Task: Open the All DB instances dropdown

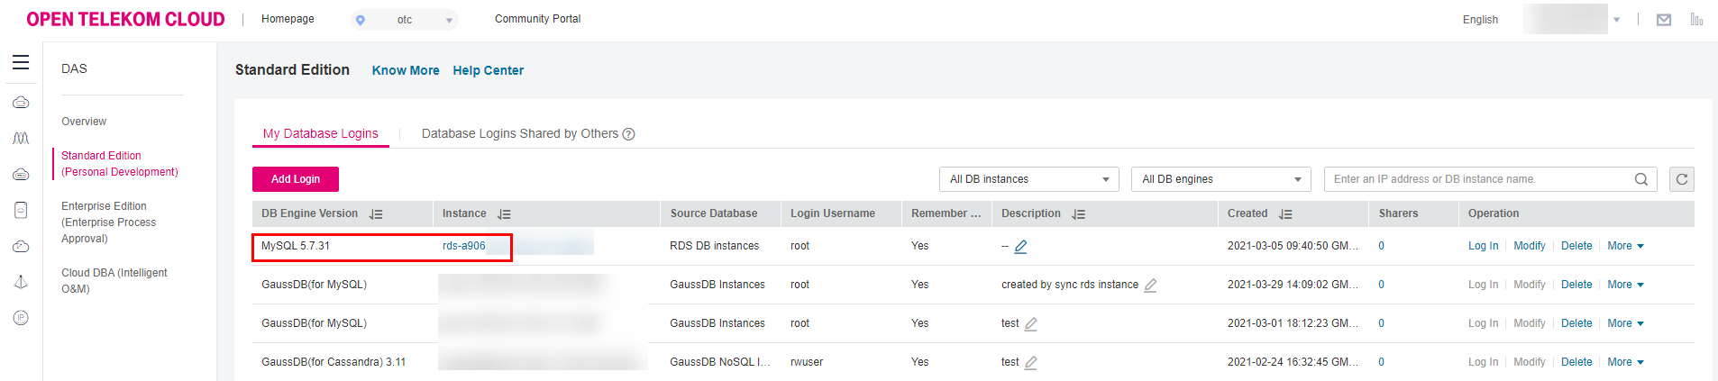Action: (1028, 179)
